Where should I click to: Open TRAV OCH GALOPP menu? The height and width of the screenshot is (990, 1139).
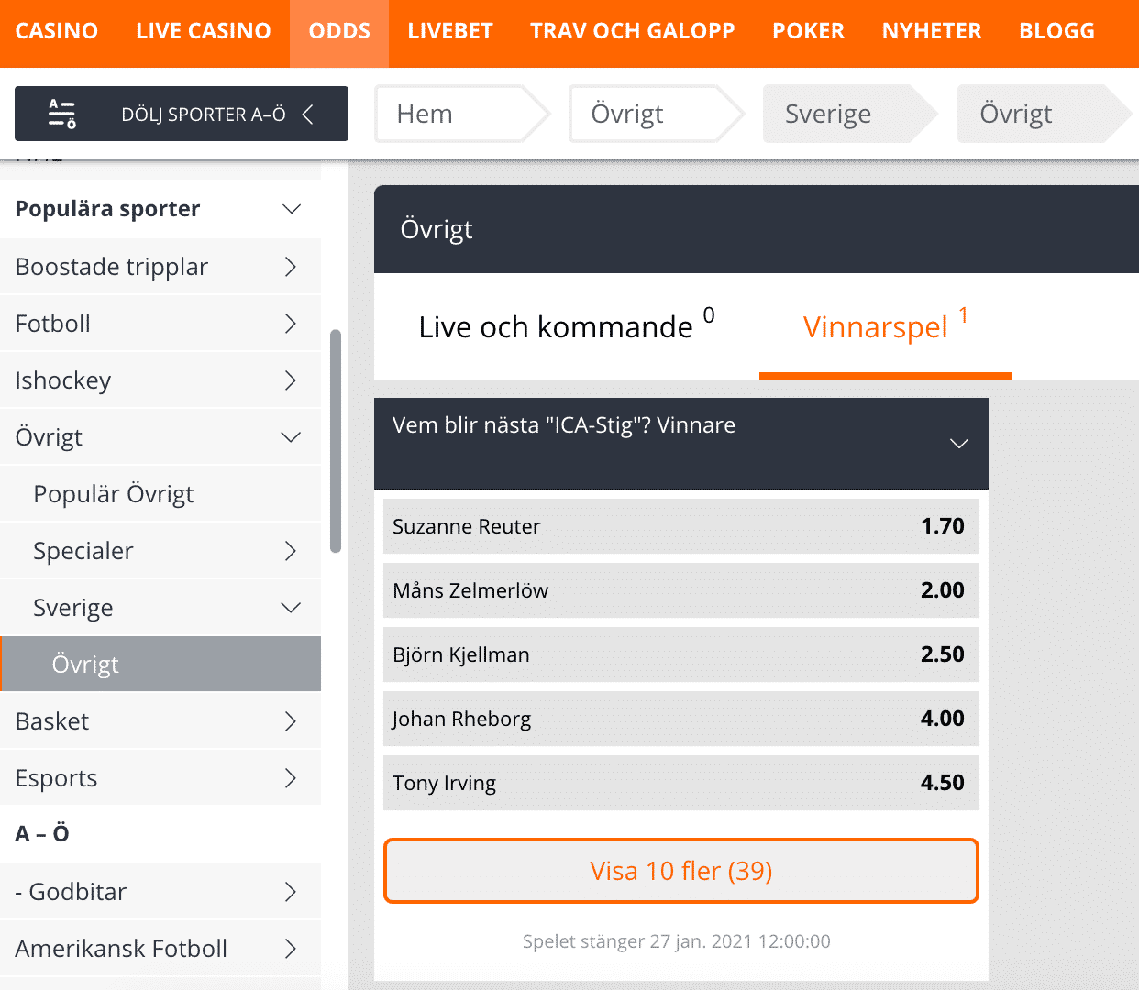(x=633, y=31)
